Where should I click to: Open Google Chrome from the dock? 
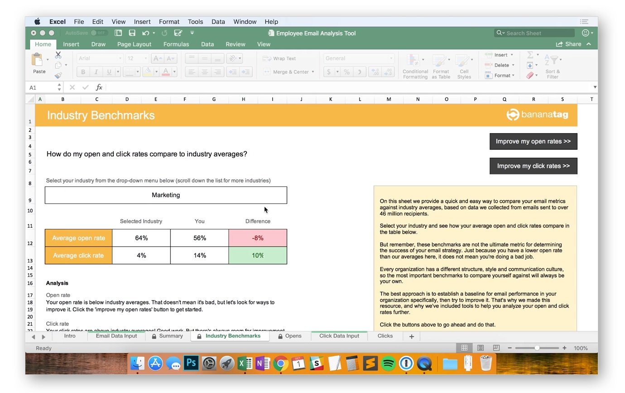281,363
